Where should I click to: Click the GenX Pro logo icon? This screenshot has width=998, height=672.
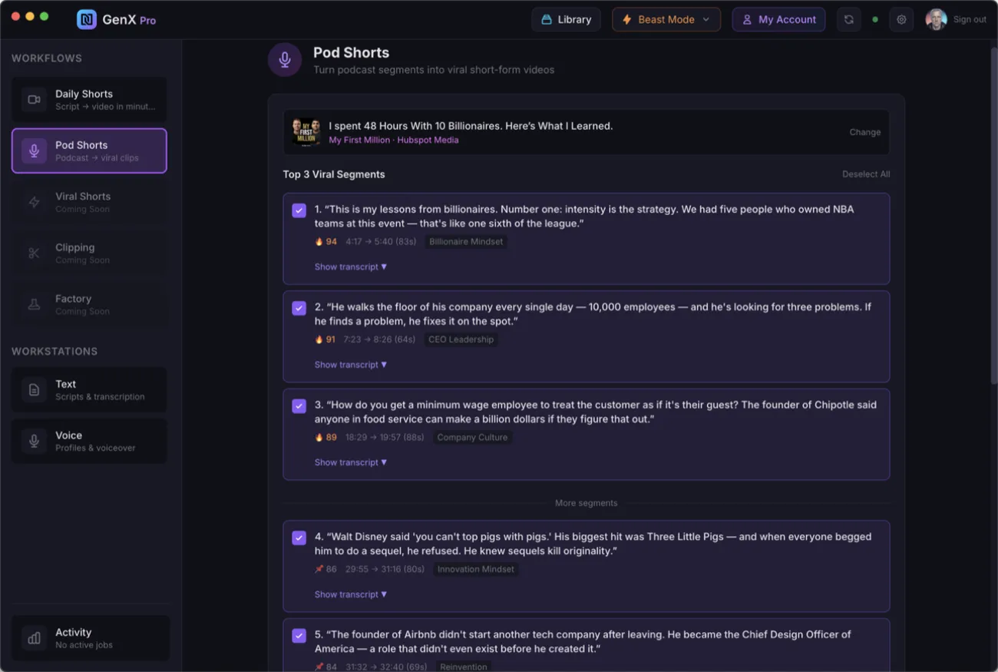click(x=87, y=20)
